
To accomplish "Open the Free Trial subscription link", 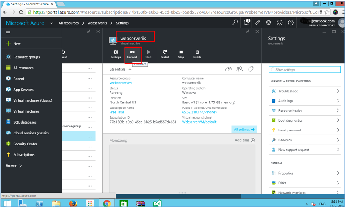I will coord(117,112).
